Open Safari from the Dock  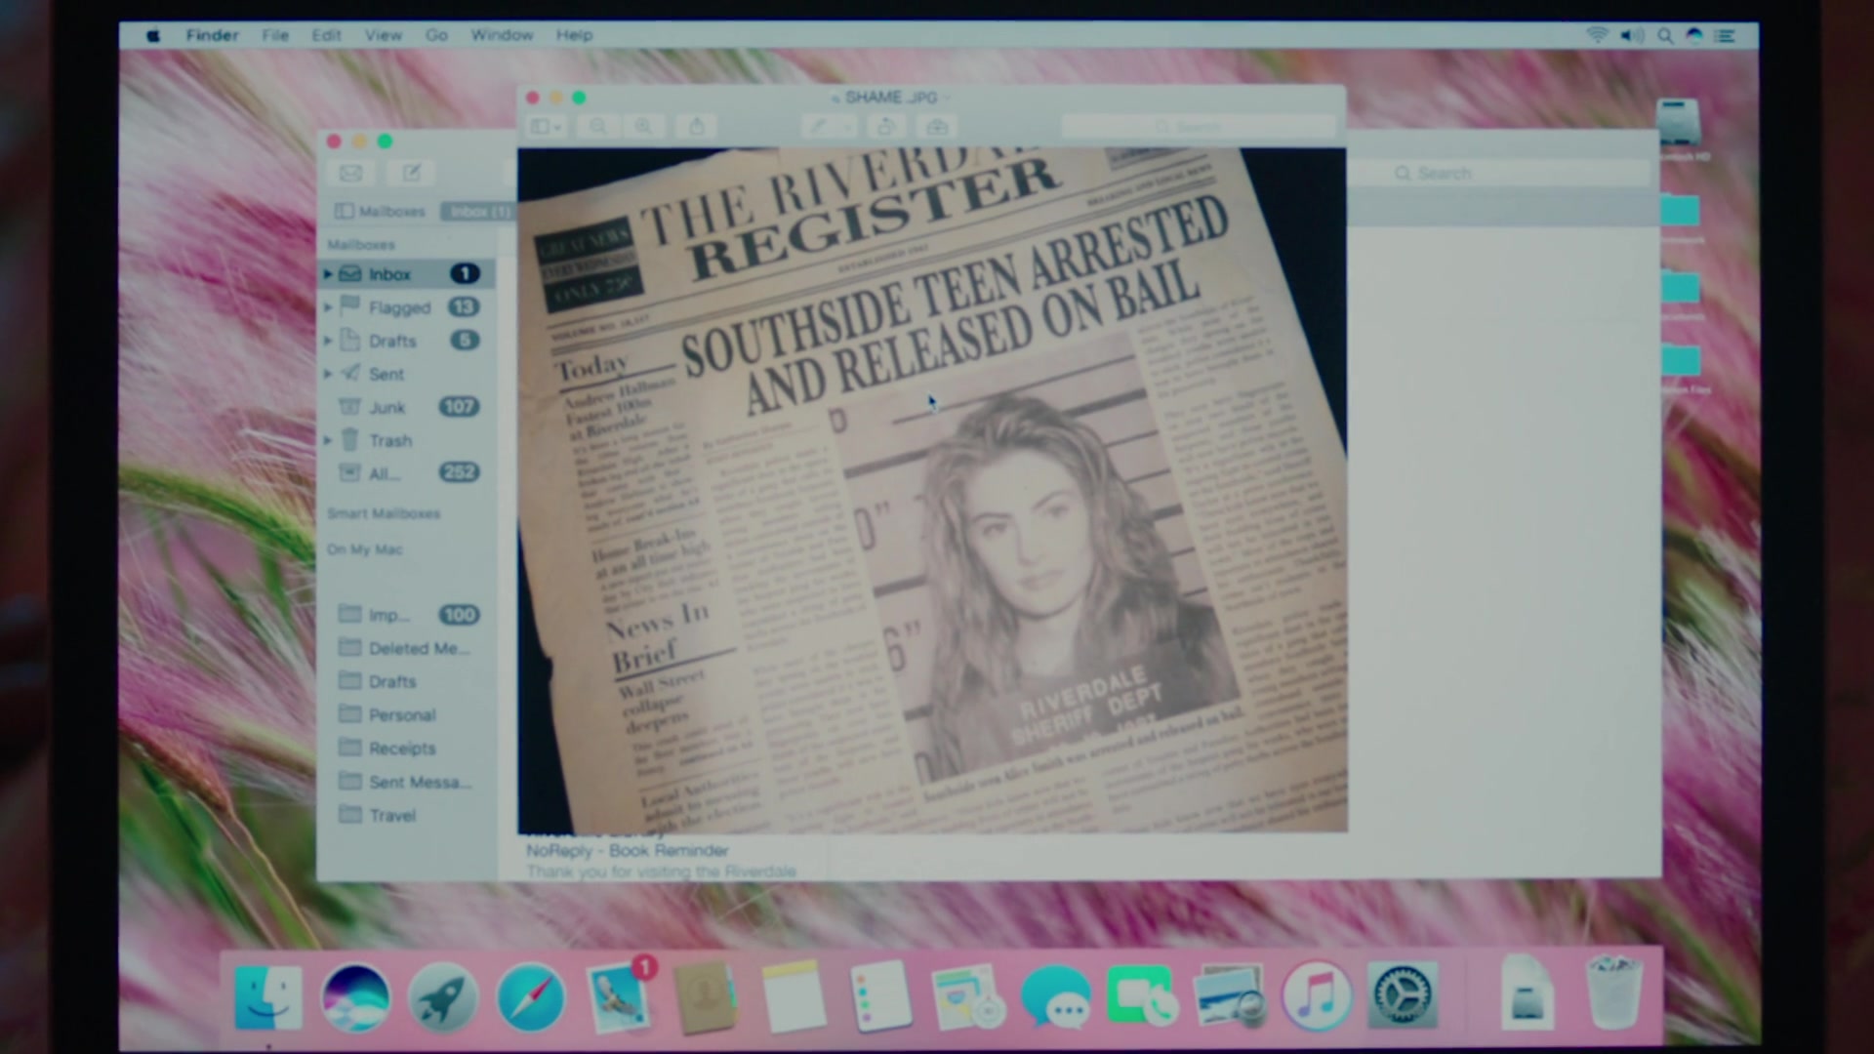pos(531,997)
